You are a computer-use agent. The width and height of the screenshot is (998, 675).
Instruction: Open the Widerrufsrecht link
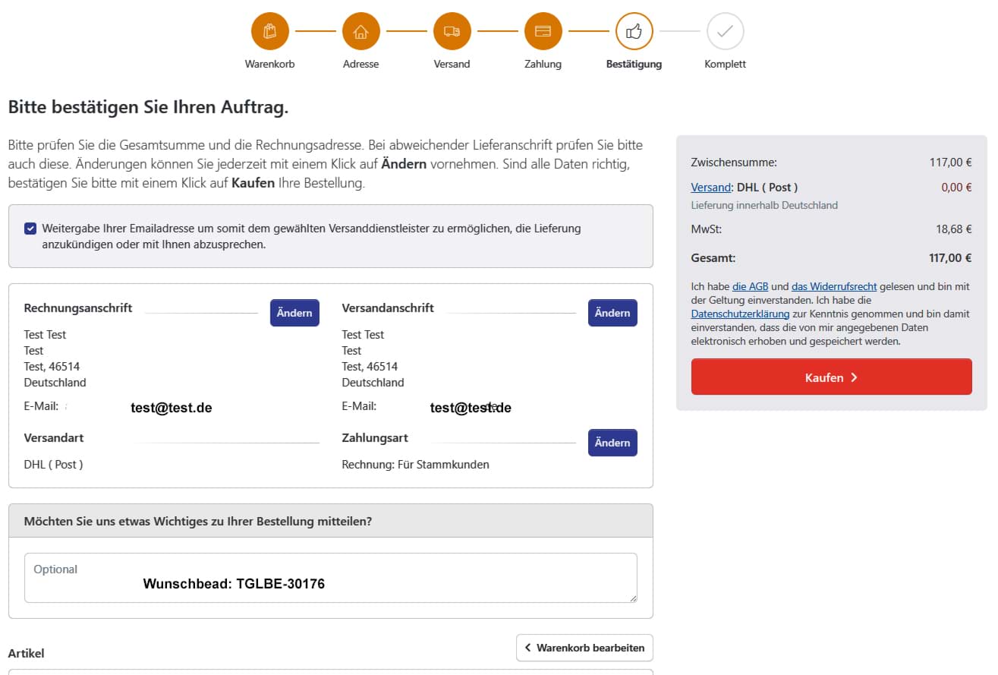[x=834, y=286]
